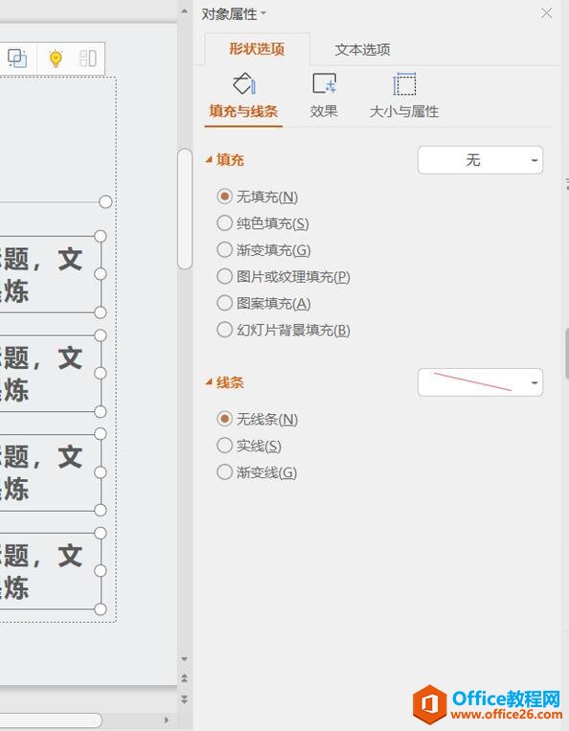Viewport: 569px width, 731px height.
Task: Open the Fill and Line icon tab
Action: 243,95
